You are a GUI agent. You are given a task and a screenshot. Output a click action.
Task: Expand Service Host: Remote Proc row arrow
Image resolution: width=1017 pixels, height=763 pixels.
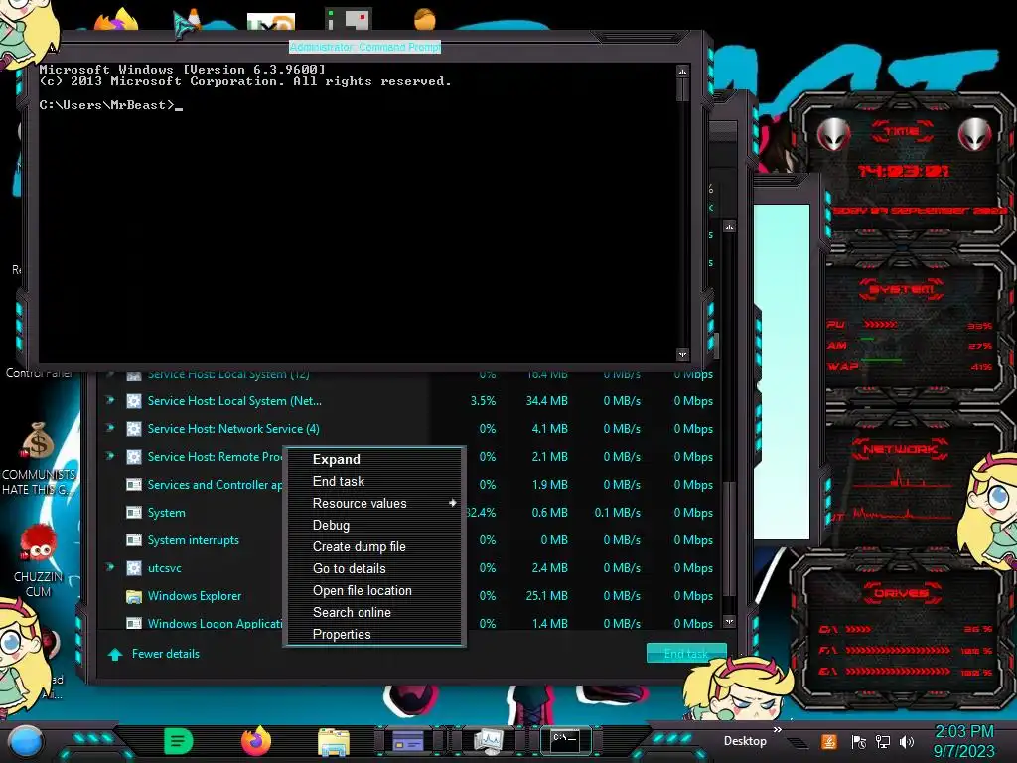point(110,456)
